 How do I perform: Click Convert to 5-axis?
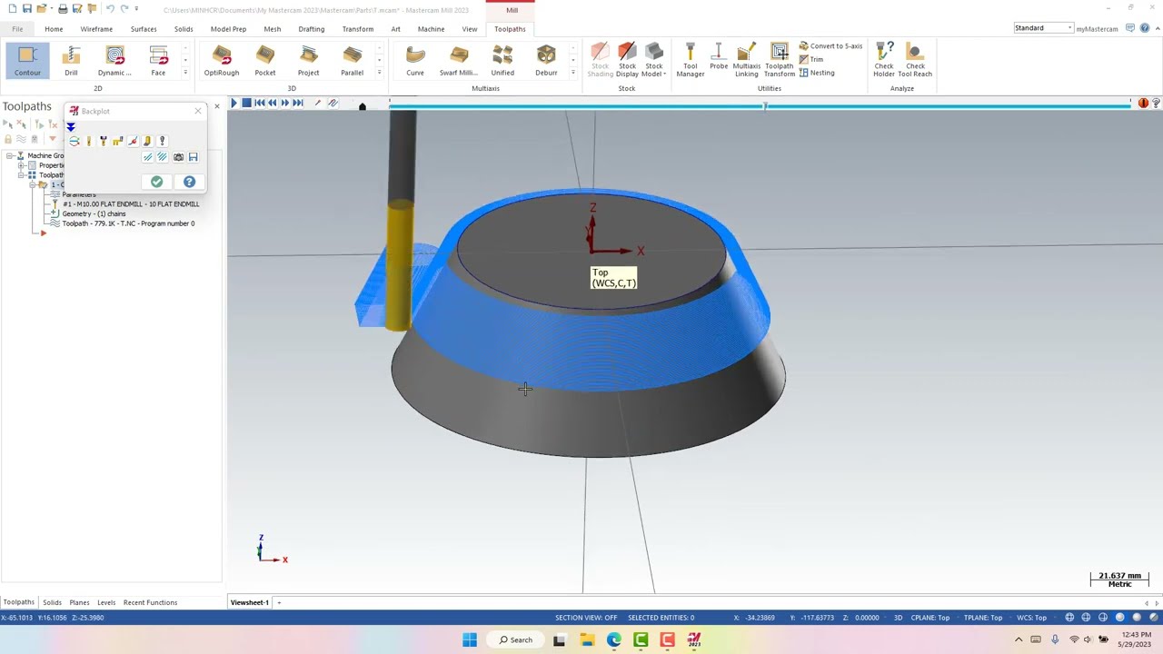point(830,45)
